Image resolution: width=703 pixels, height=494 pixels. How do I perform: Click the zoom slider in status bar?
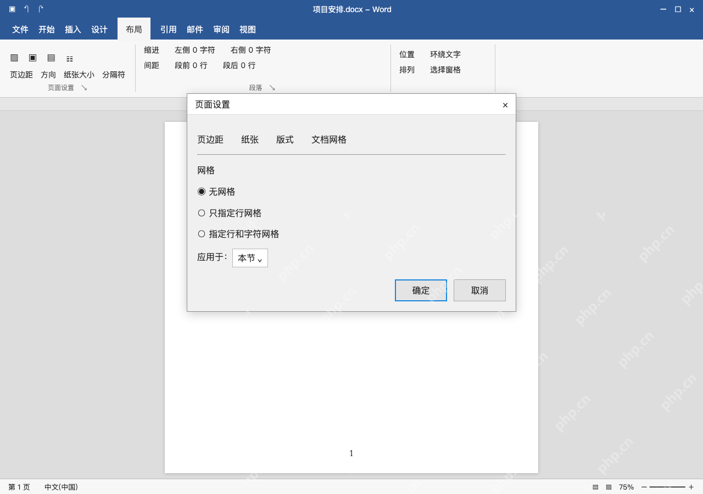[667, 487]
